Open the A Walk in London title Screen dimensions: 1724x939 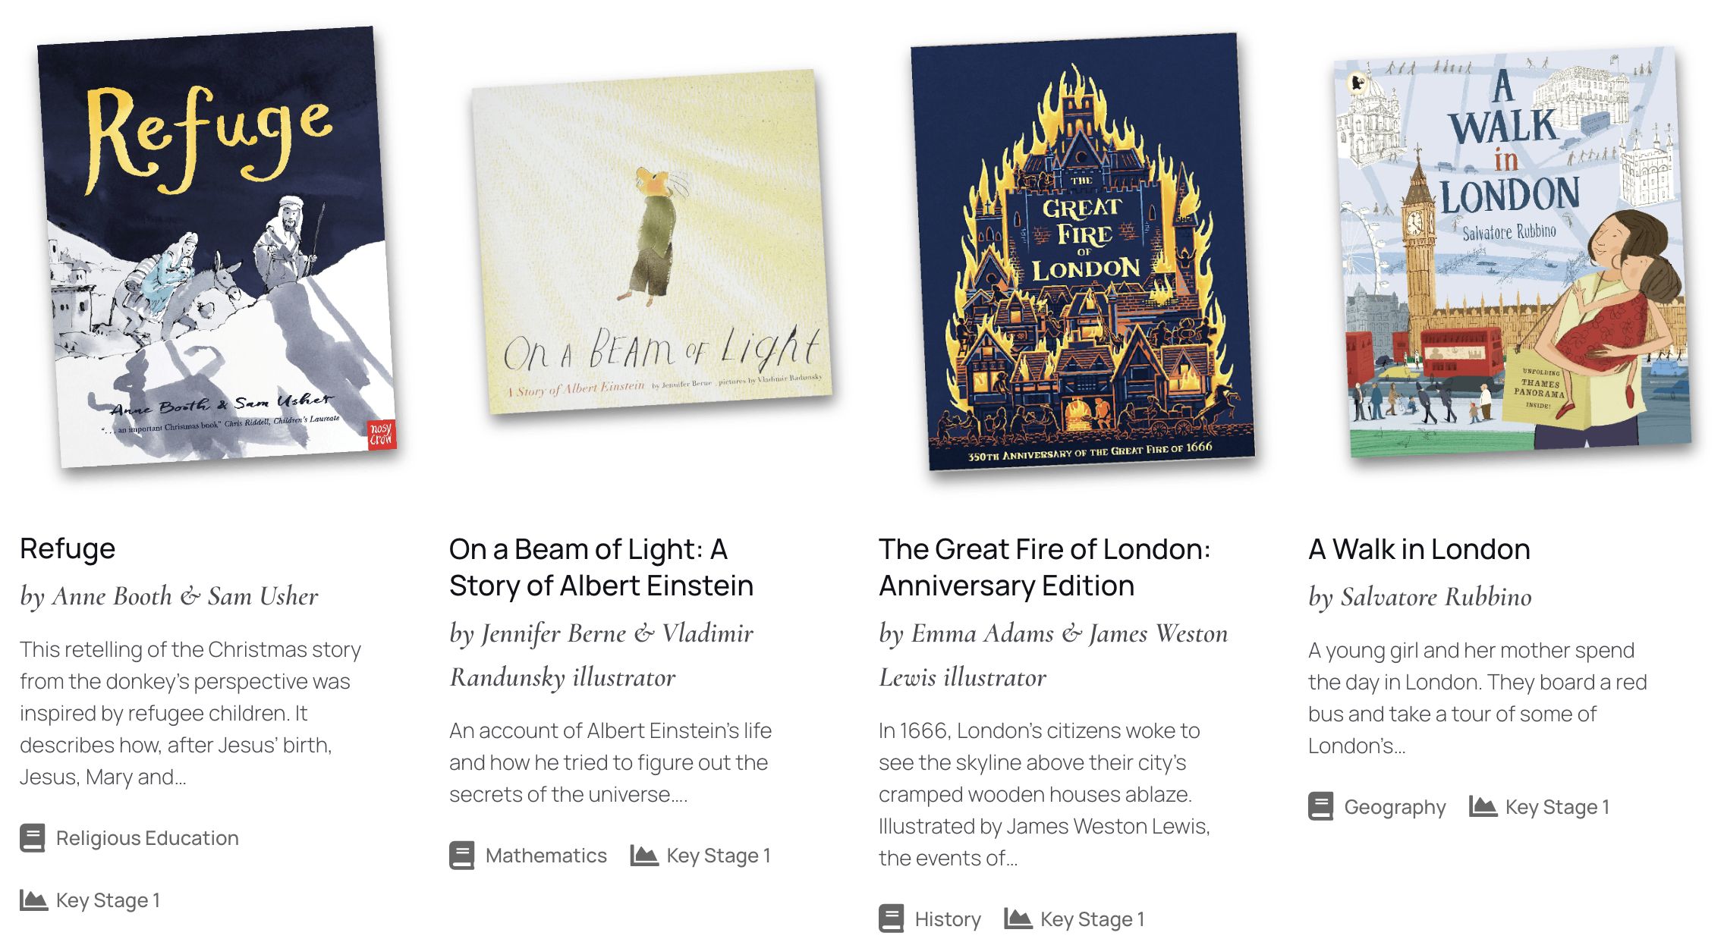point(1419,549)
